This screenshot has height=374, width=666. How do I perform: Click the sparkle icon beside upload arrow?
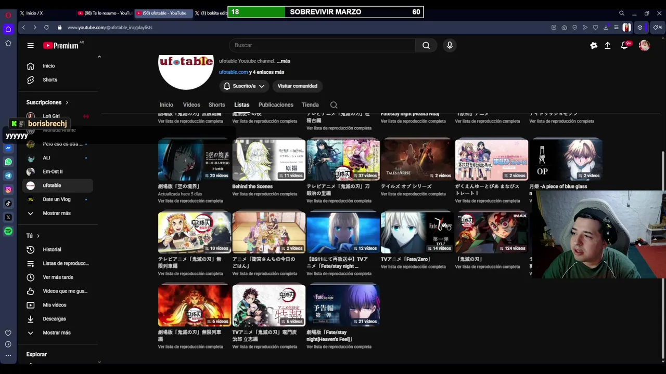(x=594, y=46)
